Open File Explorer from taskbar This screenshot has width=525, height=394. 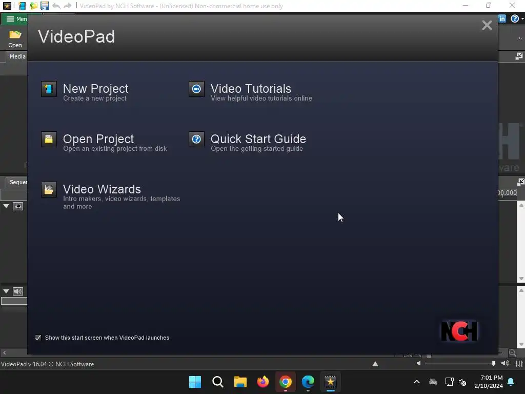click(x=240, y=382)
